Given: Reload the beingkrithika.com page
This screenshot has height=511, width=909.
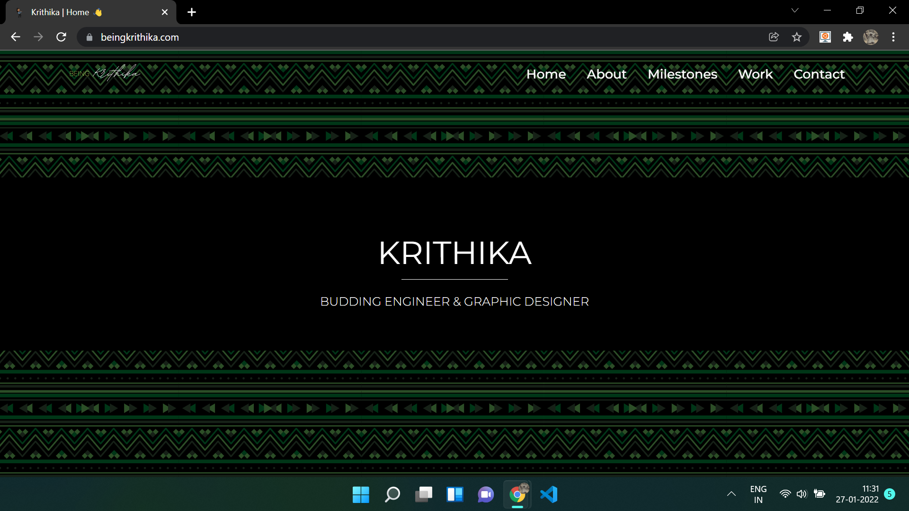Looking at the screenshot, I should point(61,37).
